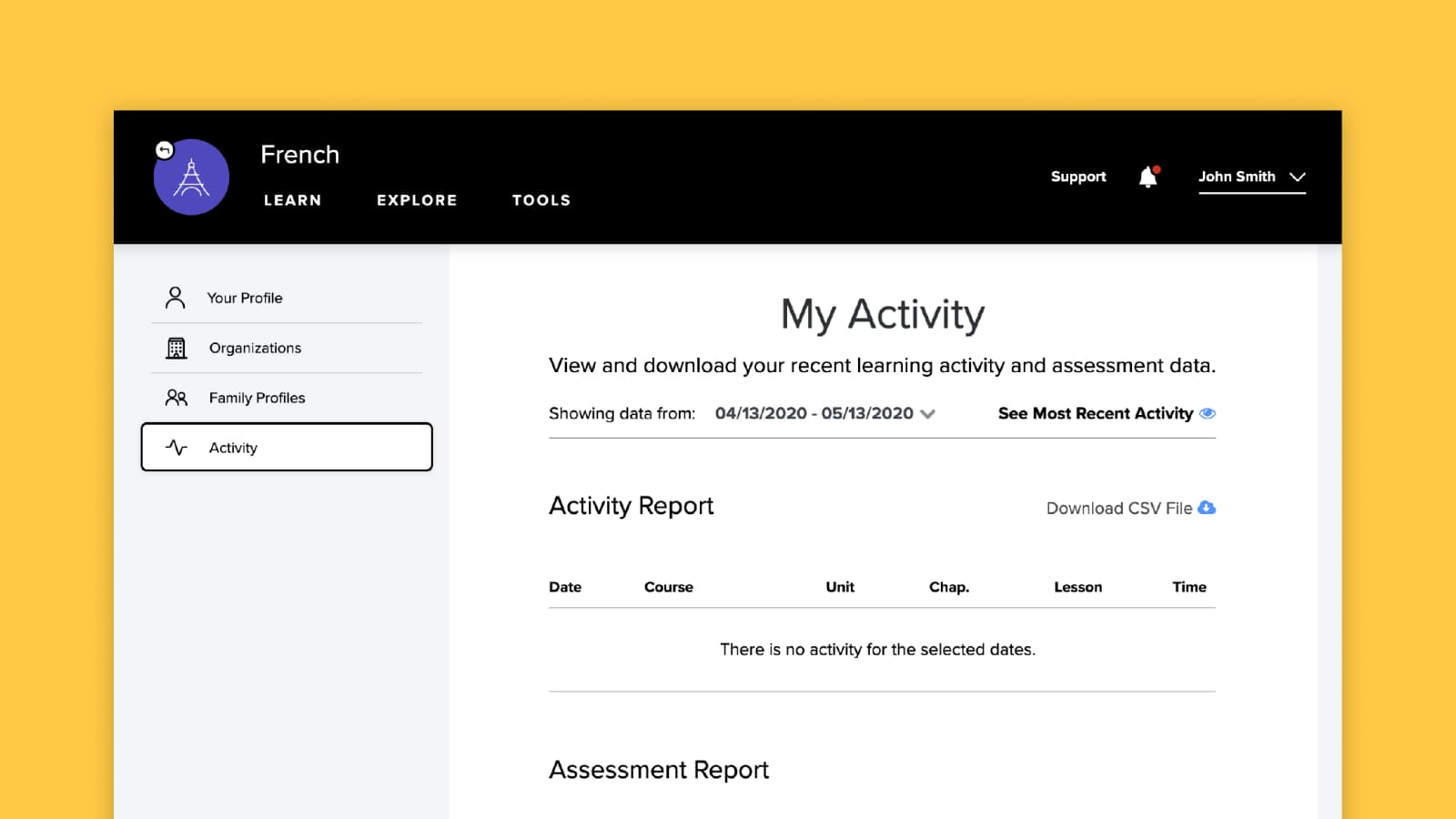Switch to the EXPLORE tab
1456x819 pixels.
[x=417, y=200]
